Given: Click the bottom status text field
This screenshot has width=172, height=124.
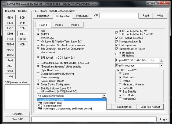Looking at the screenshot, I should (94, 119).
